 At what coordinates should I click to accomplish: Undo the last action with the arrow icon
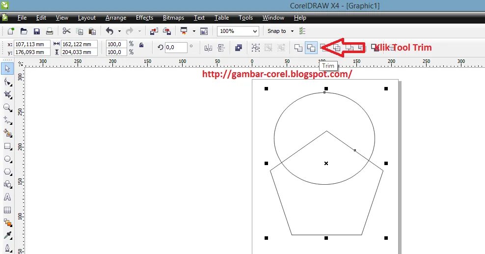coord(109,31)
